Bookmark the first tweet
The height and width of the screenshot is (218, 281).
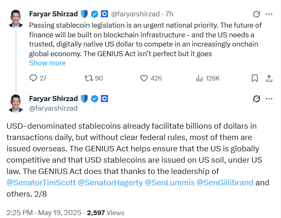[255, 78]
